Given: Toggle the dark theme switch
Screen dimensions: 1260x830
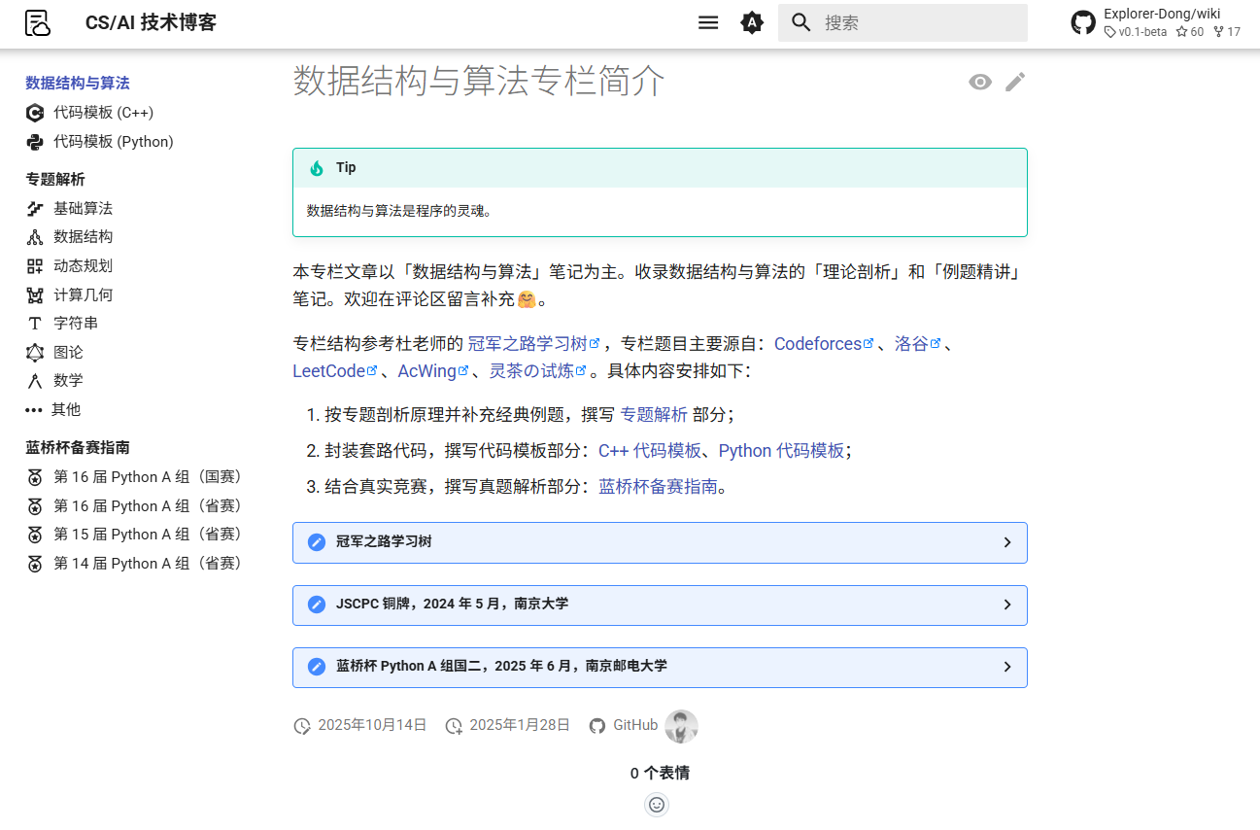Looking at the screenshot, I should (x=752, y=21).
